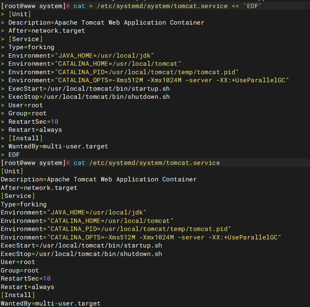Click 'User=root' in the cat output

tap(18, 262)
